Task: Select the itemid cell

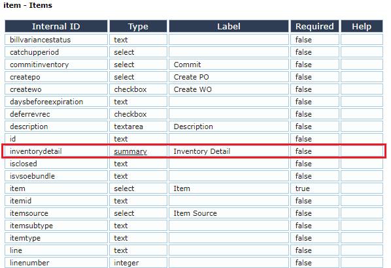Action: click(56, 201)
